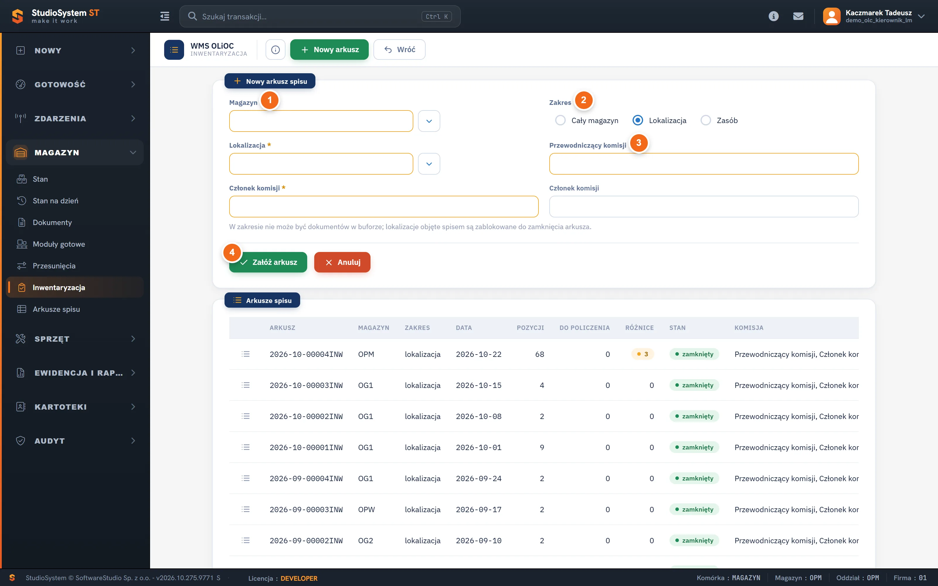Focus the Szukaj transakcji search field
Screen dimensions: 938x586
pyautogui.click(x=320, y=16)
